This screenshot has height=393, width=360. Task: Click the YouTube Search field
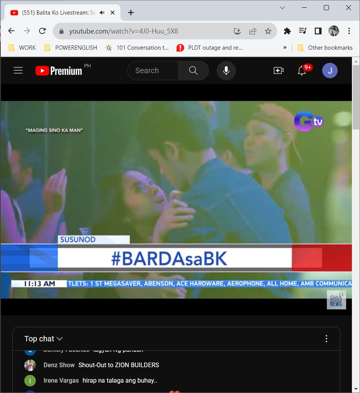click(153, 71)
